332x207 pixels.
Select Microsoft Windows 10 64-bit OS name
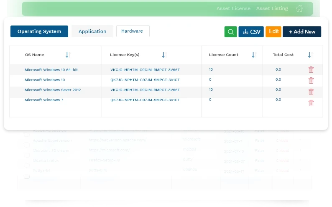point(51,70)
